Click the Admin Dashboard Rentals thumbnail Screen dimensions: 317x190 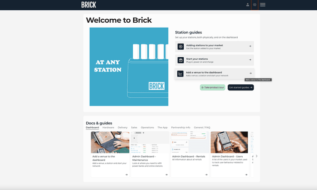point(190,142)
